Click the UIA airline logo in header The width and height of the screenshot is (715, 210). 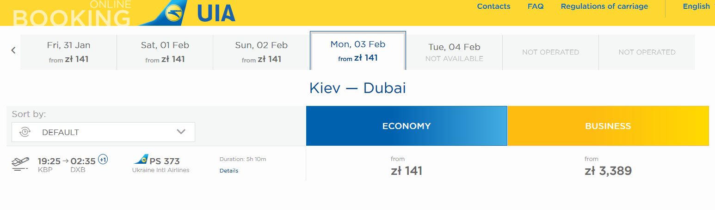[x=188, y=12]
